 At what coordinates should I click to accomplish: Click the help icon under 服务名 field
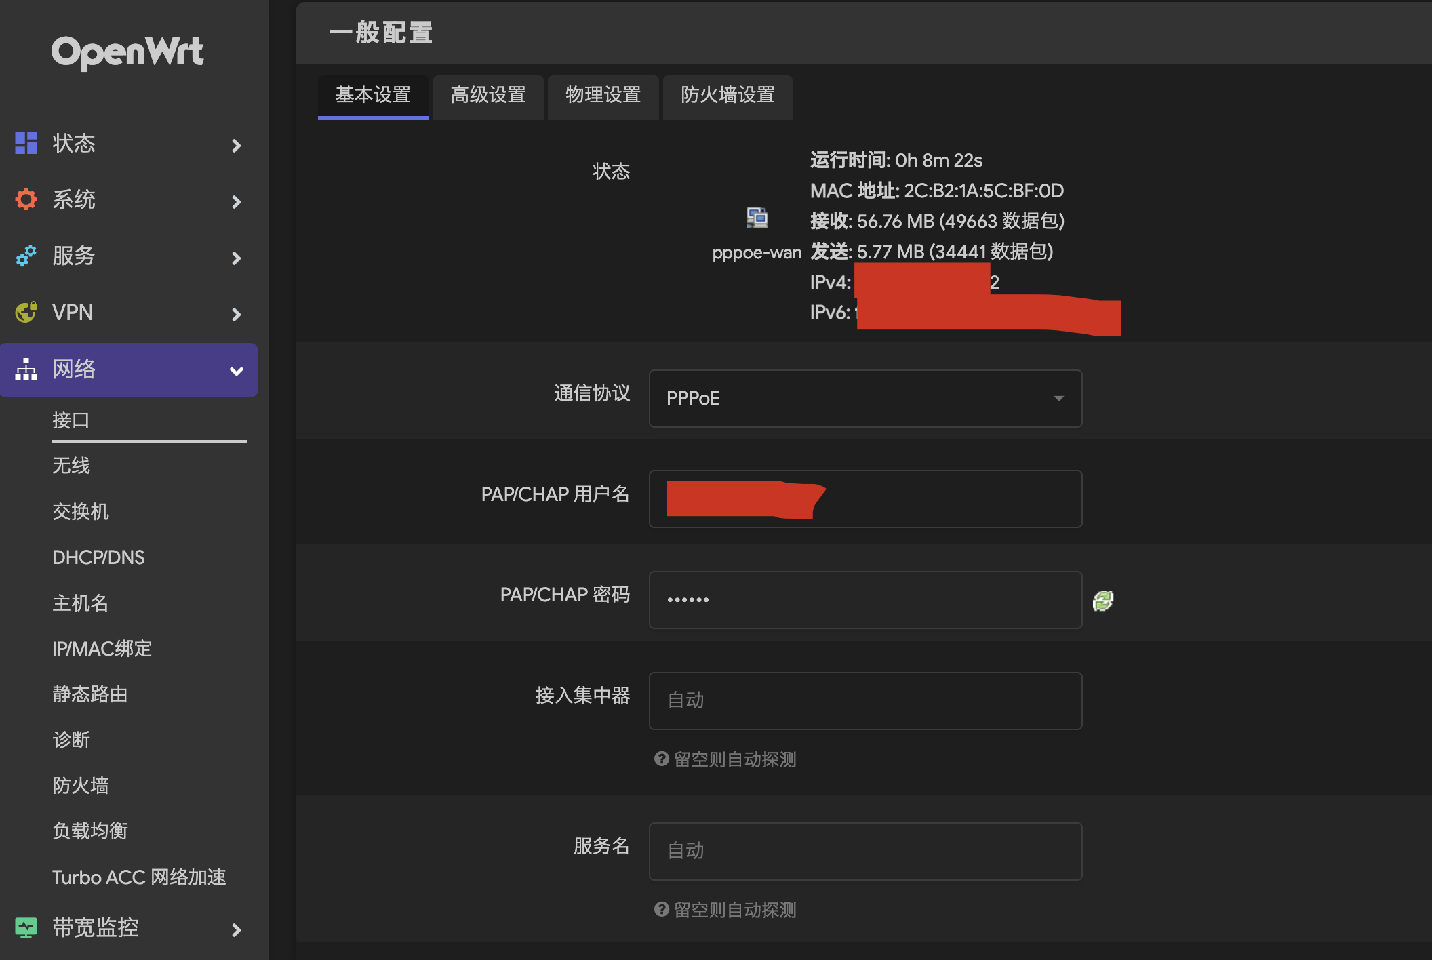point(661,909)
